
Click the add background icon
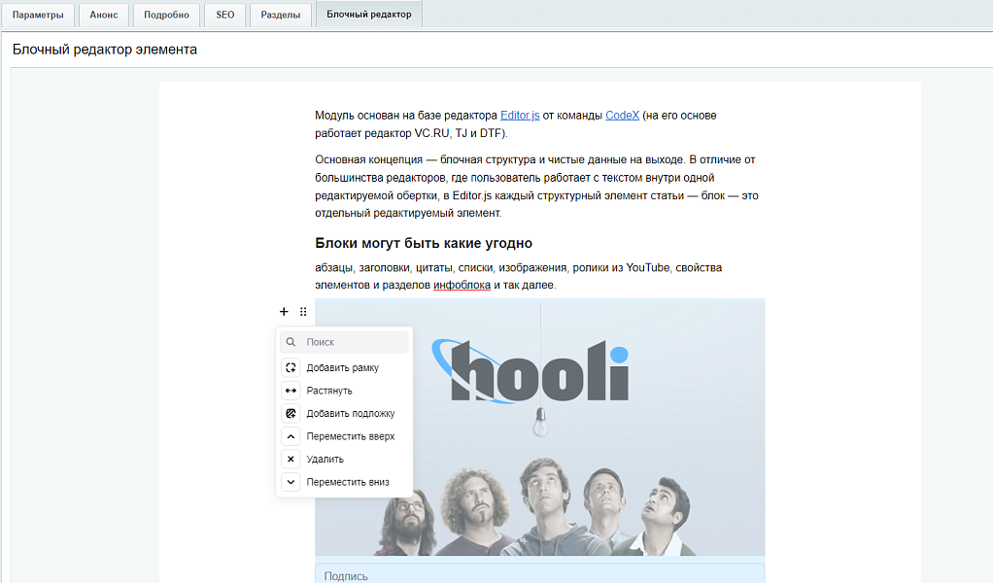point(291,413)
